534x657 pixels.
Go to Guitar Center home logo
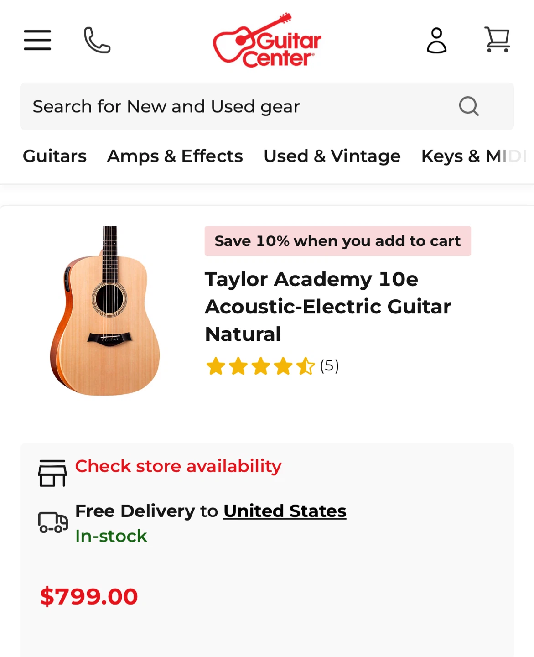pos(267,41)
